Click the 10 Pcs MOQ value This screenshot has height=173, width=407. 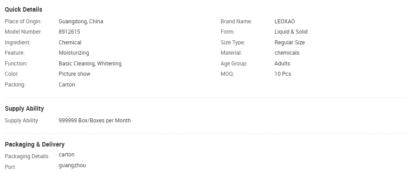click(283, 74)
